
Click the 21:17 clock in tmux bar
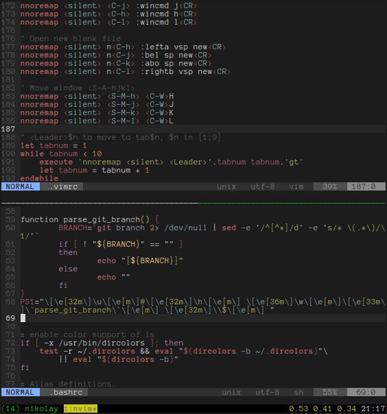click(x=373, y=409)
